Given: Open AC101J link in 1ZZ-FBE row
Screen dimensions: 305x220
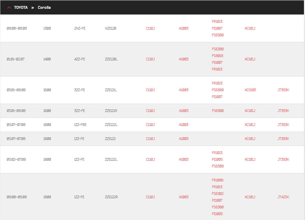Looking at the screenshot, I should point(250,125).
